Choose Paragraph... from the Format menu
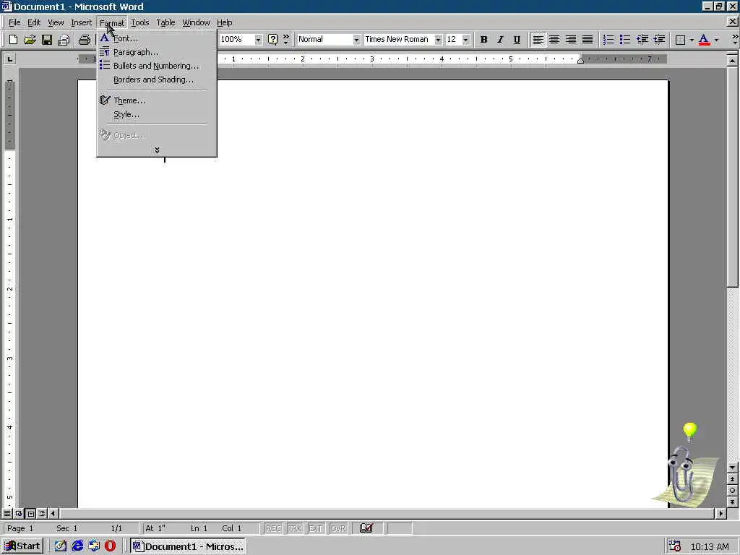Viewport: 740px width, 555px height. (x=157, y=52)
